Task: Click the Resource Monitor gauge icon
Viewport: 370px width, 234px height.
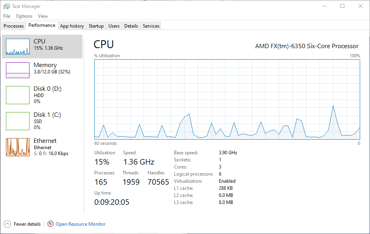Action: [x=50, y=224]
